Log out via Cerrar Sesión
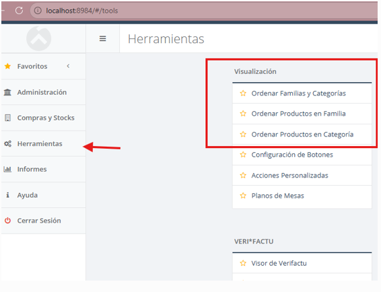The width and height of the screenshot is (381, 292). (44, 221)
